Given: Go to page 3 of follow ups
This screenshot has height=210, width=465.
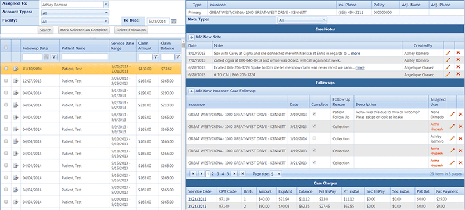Looking at the screenshot, I should tap(217, 174).
